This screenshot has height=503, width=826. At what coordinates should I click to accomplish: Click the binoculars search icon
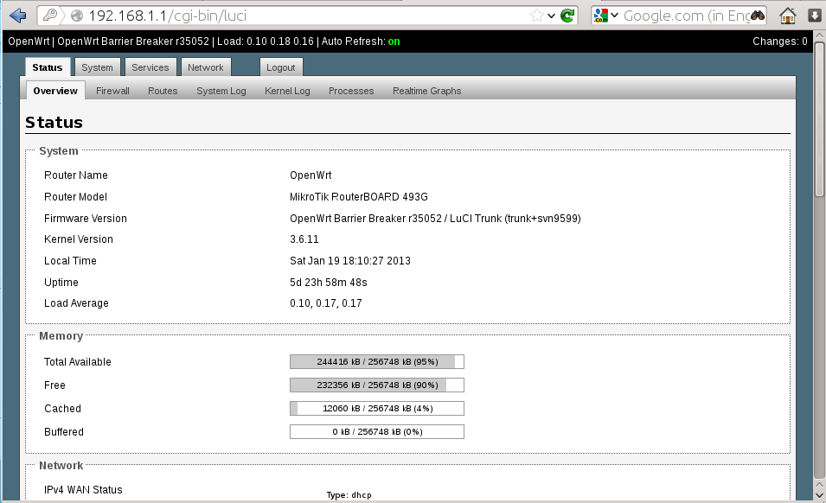point(758,16)
